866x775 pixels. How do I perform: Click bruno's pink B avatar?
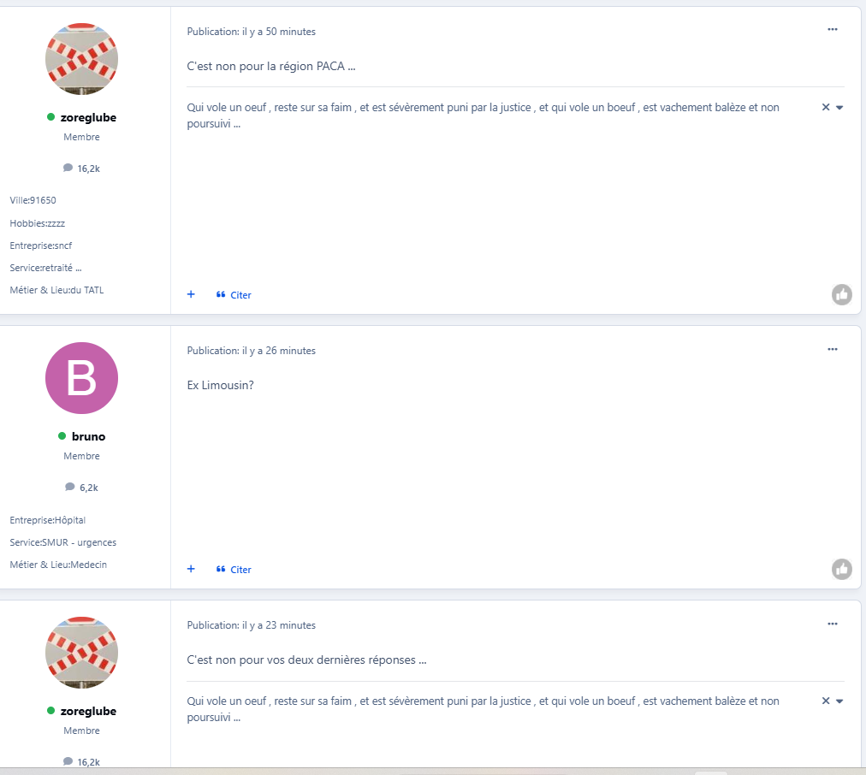pyautogui.click(x=82, y=378)
